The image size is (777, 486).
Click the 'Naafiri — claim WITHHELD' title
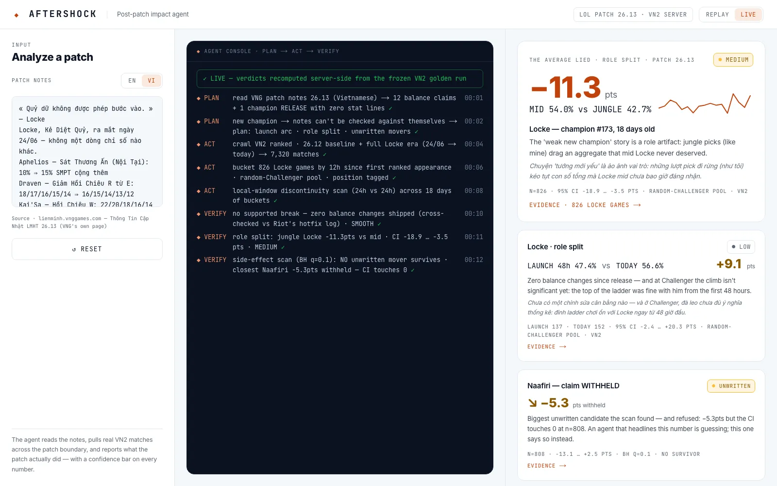[574, 386]
